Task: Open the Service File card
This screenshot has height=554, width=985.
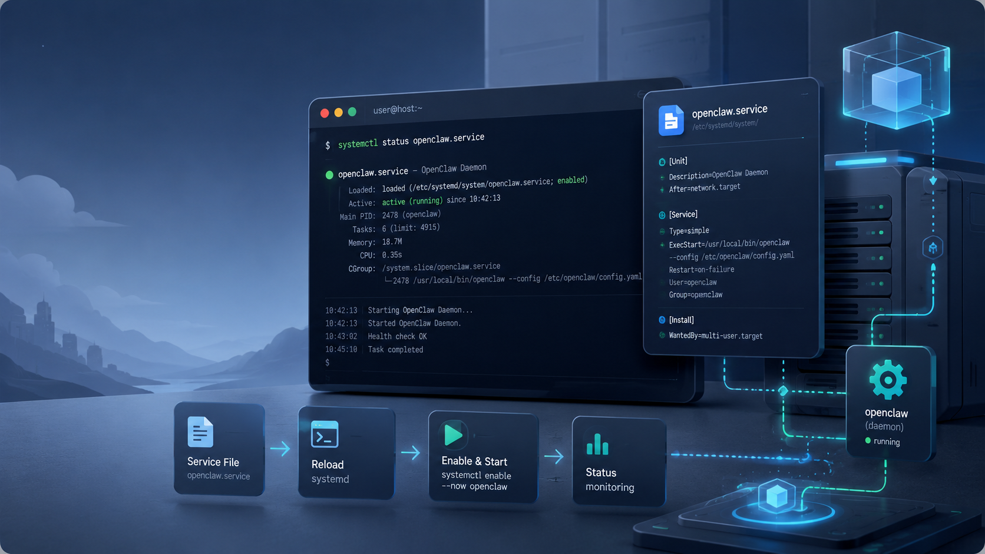Action: 219,449
